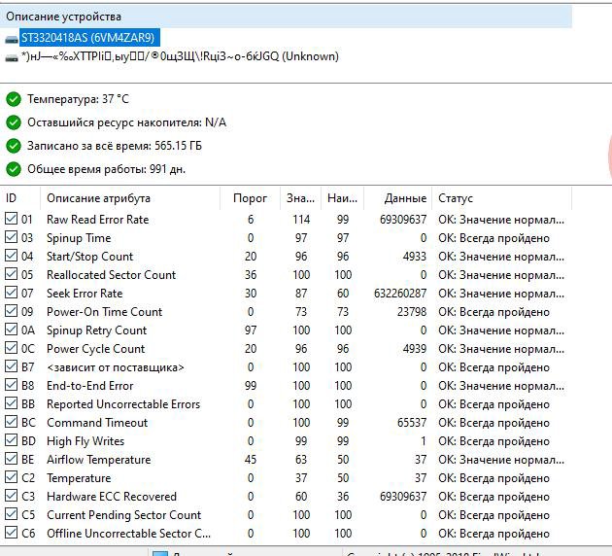612x556 pixels.
Task: Click the drive icon of the Unknown device
Action: (x=12, y=56)
